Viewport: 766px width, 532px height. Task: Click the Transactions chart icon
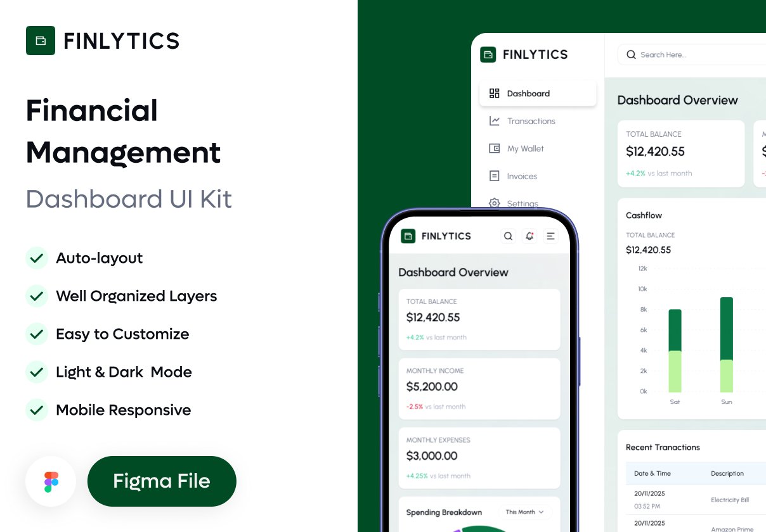pos(495,121)
